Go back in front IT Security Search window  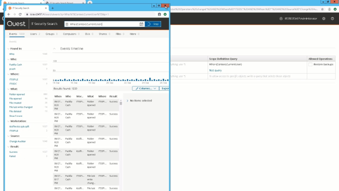point(9,14)
